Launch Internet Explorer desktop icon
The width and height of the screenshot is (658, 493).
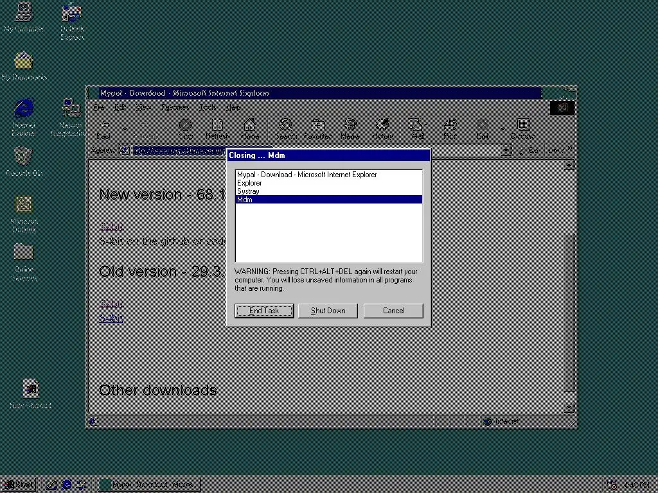coord(24,117)
